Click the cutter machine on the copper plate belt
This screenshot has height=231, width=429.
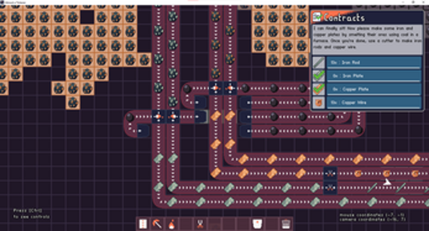point(330,174)
